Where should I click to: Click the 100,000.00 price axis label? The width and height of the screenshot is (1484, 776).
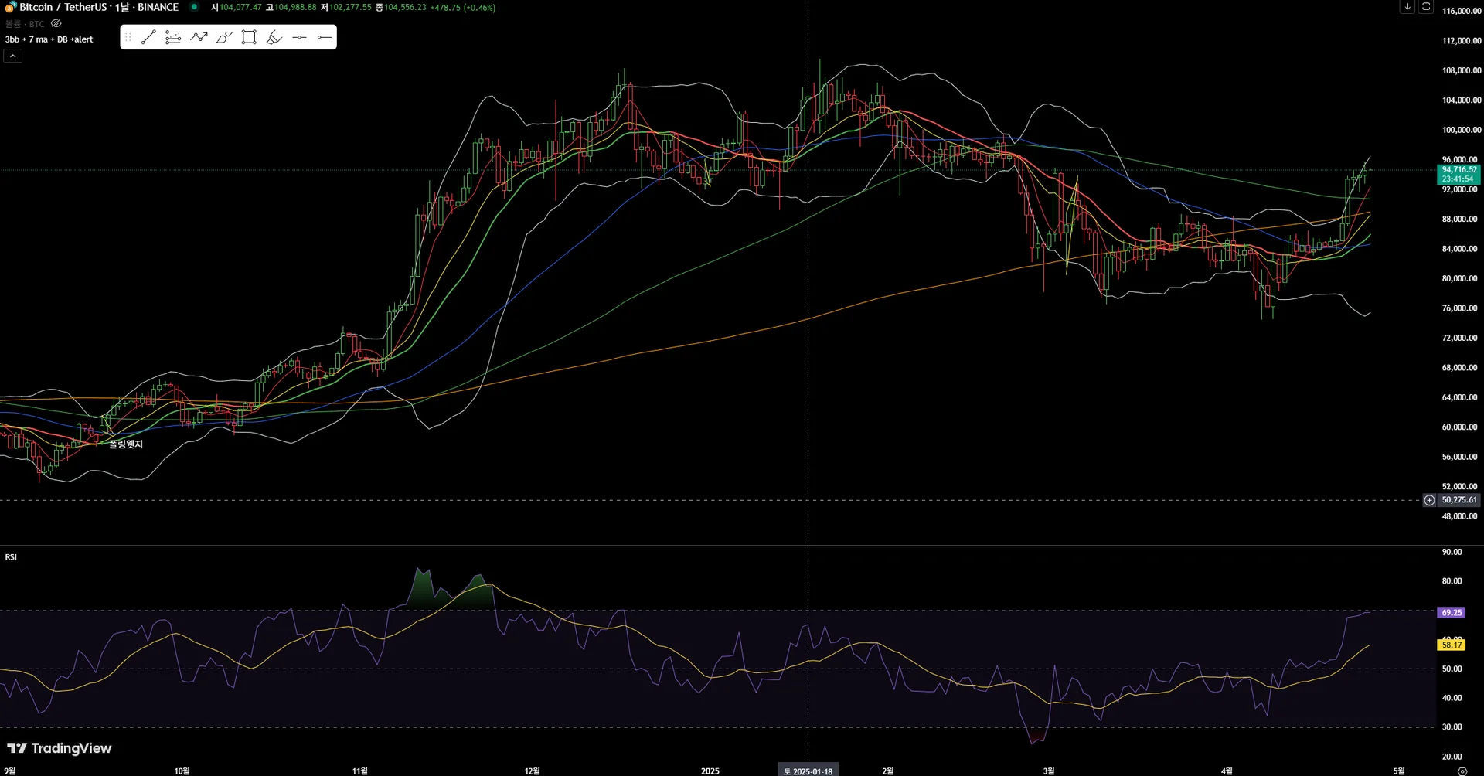(1462, 130)
